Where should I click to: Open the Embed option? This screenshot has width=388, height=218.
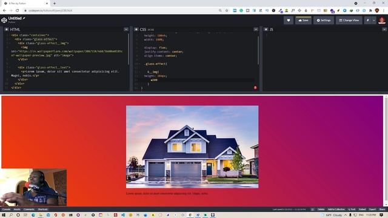coord(362,210)
